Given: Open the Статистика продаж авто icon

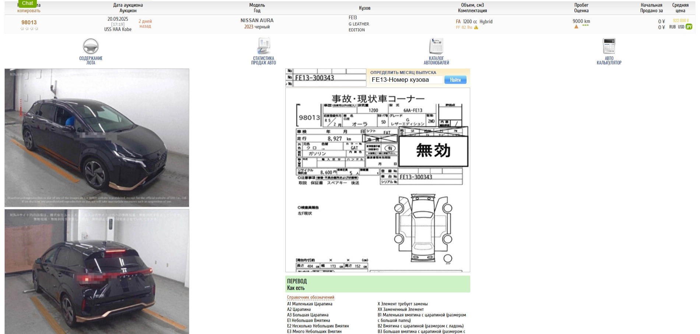Looking at the screenshot, I should tap(263, 47).
